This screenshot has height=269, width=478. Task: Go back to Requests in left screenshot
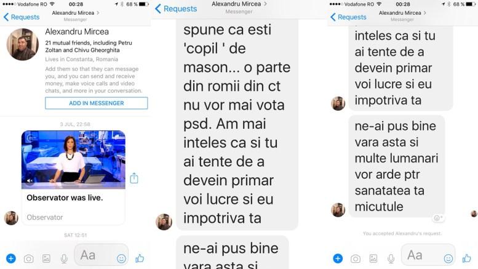pyautogui.click(x=22, y=17)
